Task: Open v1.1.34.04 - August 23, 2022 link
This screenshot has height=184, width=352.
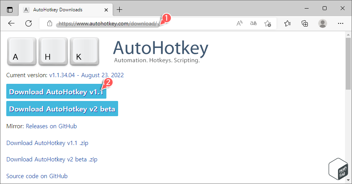Action: (86, 75)
